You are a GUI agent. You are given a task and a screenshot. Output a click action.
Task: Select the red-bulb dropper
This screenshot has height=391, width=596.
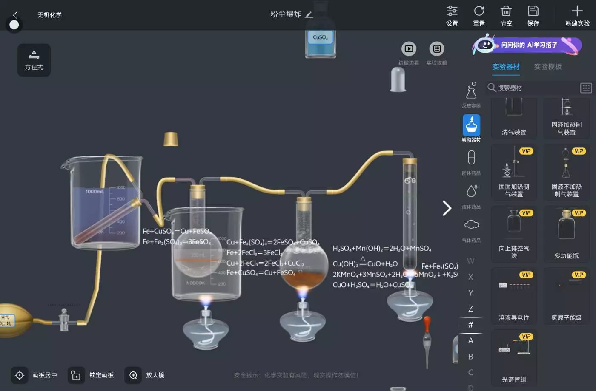(x=427, y=341)
